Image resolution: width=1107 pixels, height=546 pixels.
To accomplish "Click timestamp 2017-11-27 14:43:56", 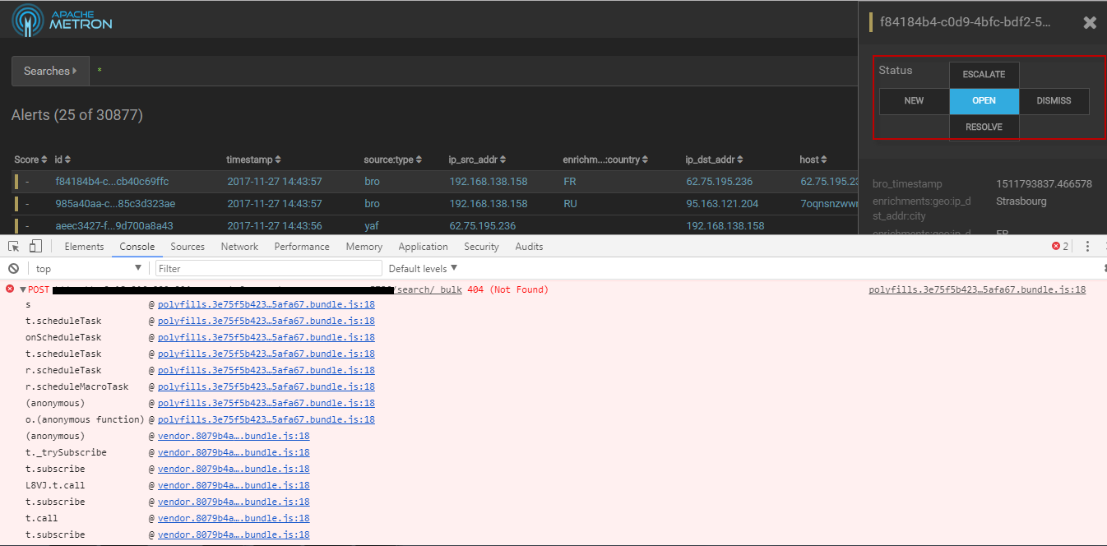I will [275, 225].
